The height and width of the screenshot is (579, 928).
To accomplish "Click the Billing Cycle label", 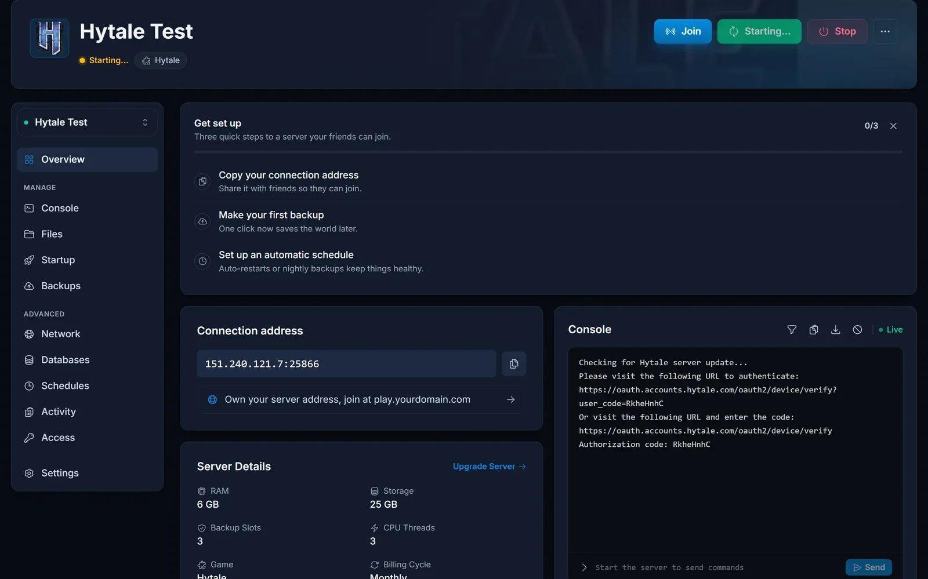I will 407,565.
